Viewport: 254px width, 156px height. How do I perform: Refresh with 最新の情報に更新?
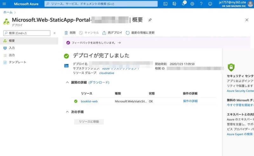[x=140, y=33]
